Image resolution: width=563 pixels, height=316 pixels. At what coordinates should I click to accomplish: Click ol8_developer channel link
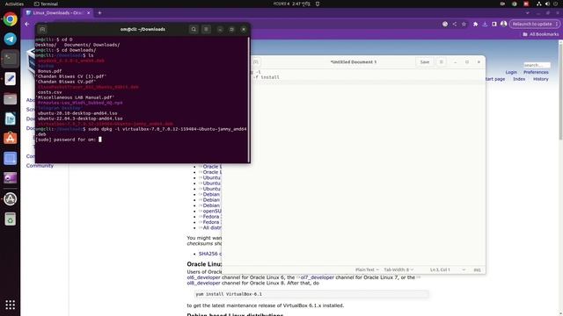coord(203,283)
